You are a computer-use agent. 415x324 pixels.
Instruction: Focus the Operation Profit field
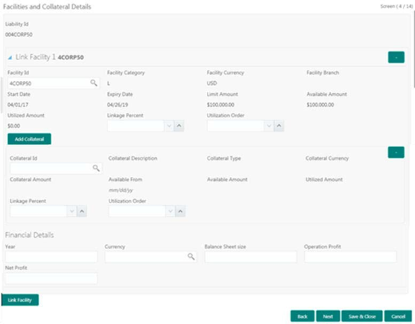click(x=350, y=257)
